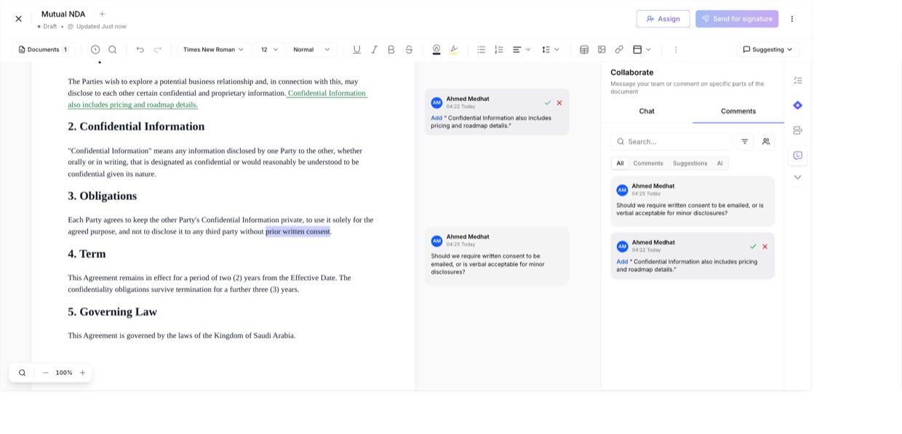Image resolution: width=902 pixels, height=434 pixels.
Task: Open margin comment about written consent
Action: 497,256
